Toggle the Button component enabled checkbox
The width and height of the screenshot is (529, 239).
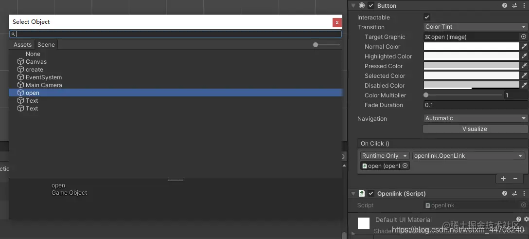(x=371, y=5)
